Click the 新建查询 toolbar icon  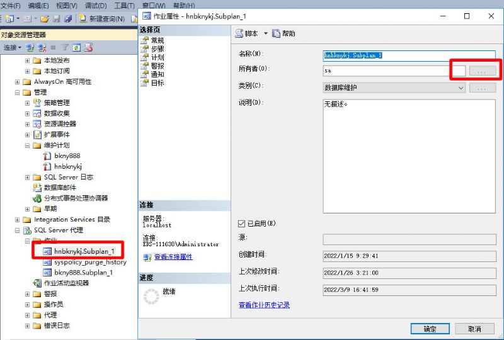pyautogui.click(x=84, y=19)
